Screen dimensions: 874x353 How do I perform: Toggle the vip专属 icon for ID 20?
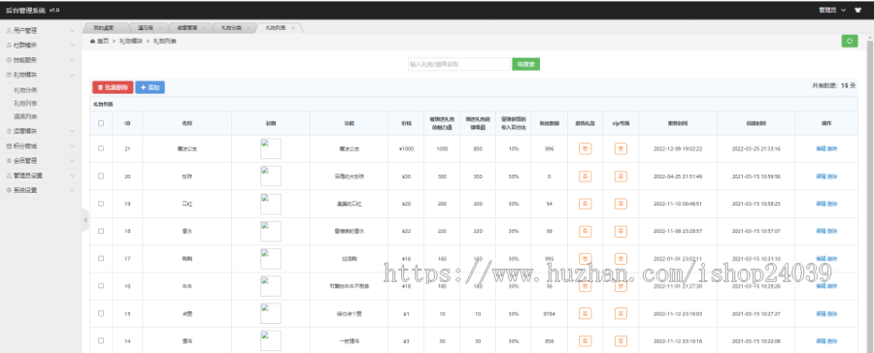pos(621,176)
